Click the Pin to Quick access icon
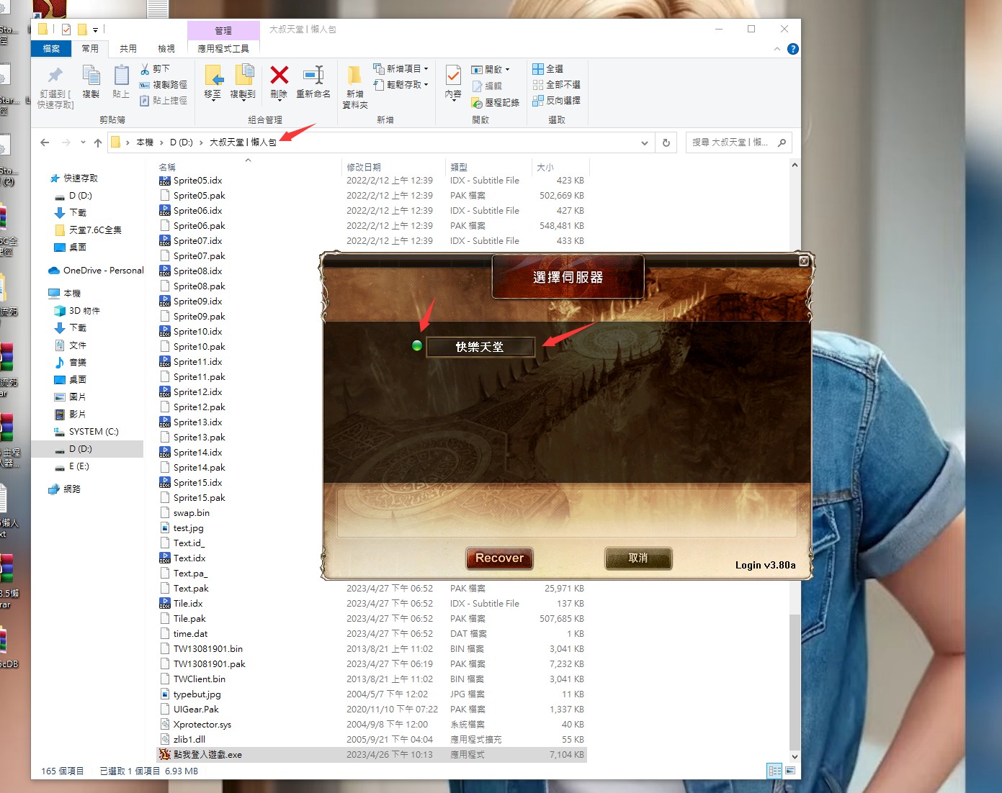The width and height of the screenshot is (1002, 793). (x=55, y=76)
